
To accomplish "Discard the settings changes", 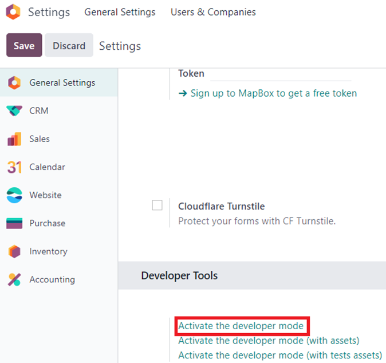I will coord(69,45).
